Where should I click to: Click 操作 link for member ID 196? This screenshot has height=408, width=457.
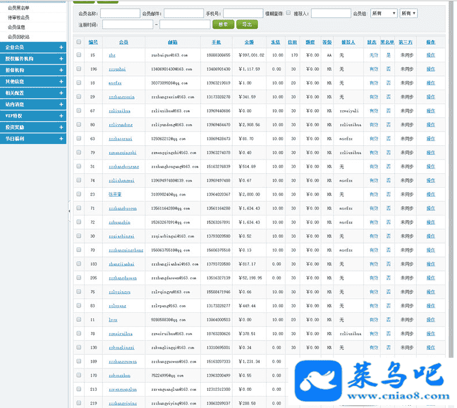[430, 69]
